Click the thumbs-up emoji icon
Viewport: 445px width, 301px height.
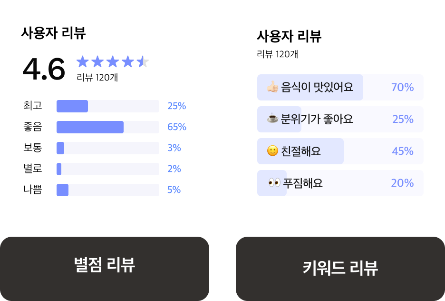(x=272, y=87)
